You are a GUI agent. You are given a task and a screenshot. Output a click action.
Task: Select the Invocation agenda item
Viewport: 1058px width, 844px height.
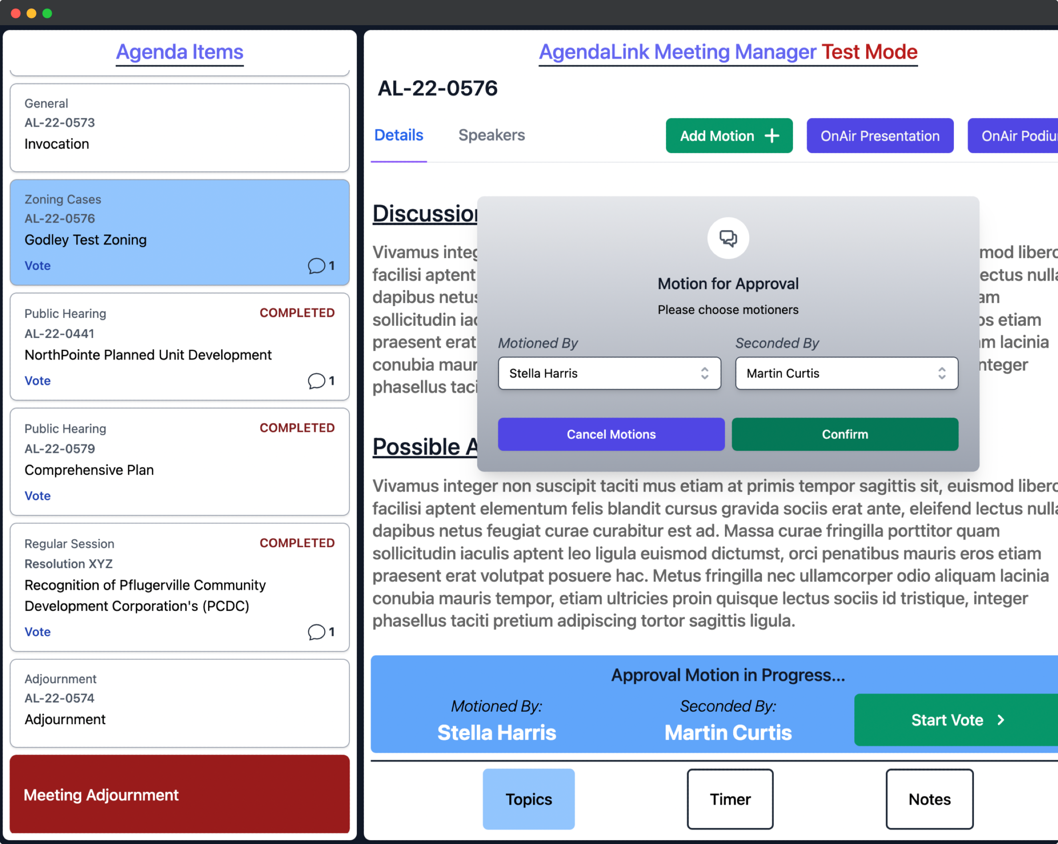click(x=180, y=127)
